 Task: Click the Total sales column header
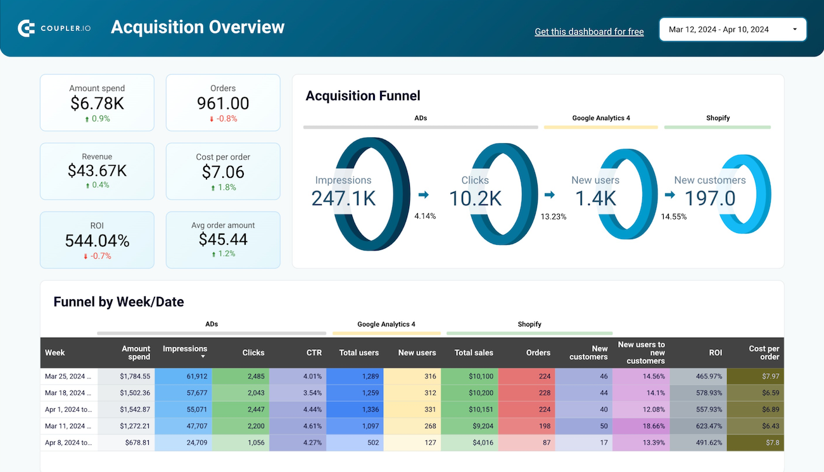(474, 352)
